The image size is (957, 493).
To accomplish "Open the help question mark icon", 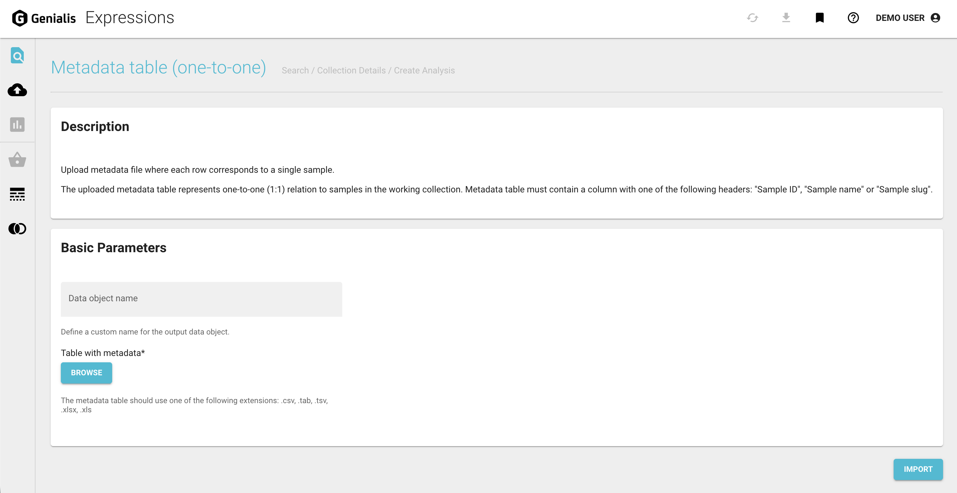I will click(853, 17).
